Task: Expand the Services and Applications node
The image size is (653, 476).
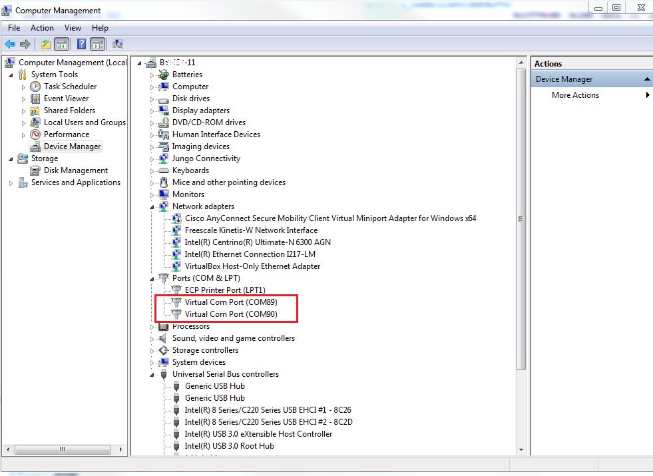Action: [11, 183]
